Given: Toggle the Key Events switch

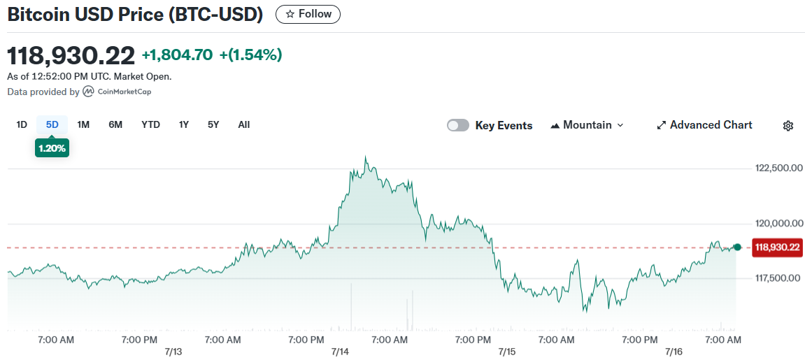Looking at the screenshot, I should click(x=458, y=125).
